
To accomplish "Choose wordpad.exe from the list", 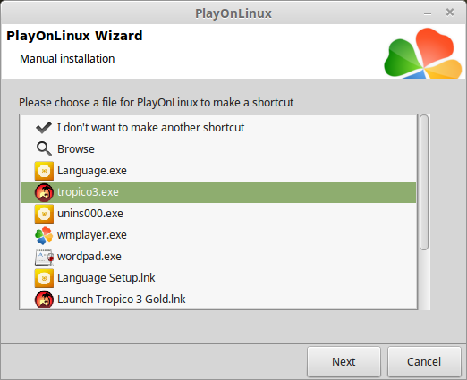I will (x=89, y=257).
